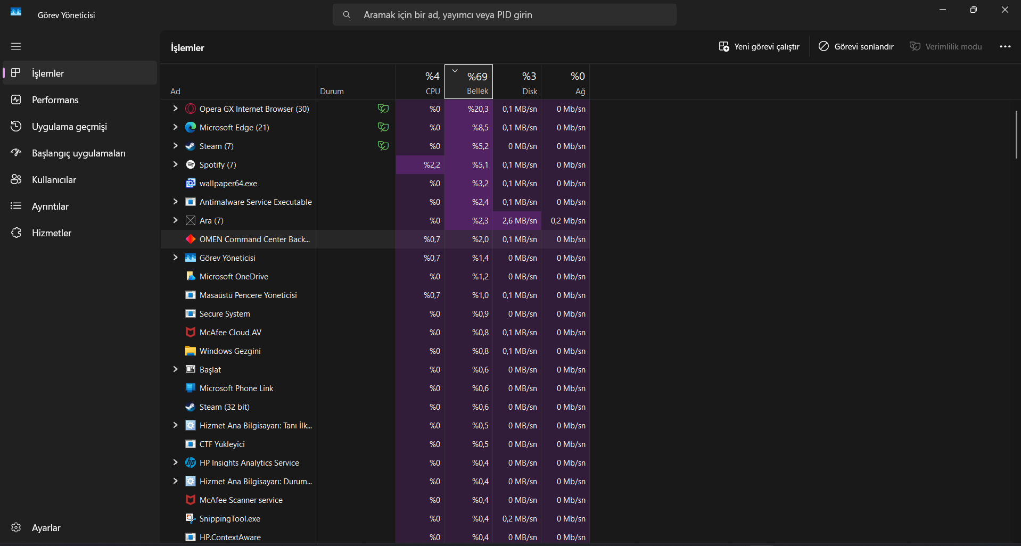Select the Masaüstü Pencere Yöneticisi row
1021x546 pixels.
(x=375, y=295)
